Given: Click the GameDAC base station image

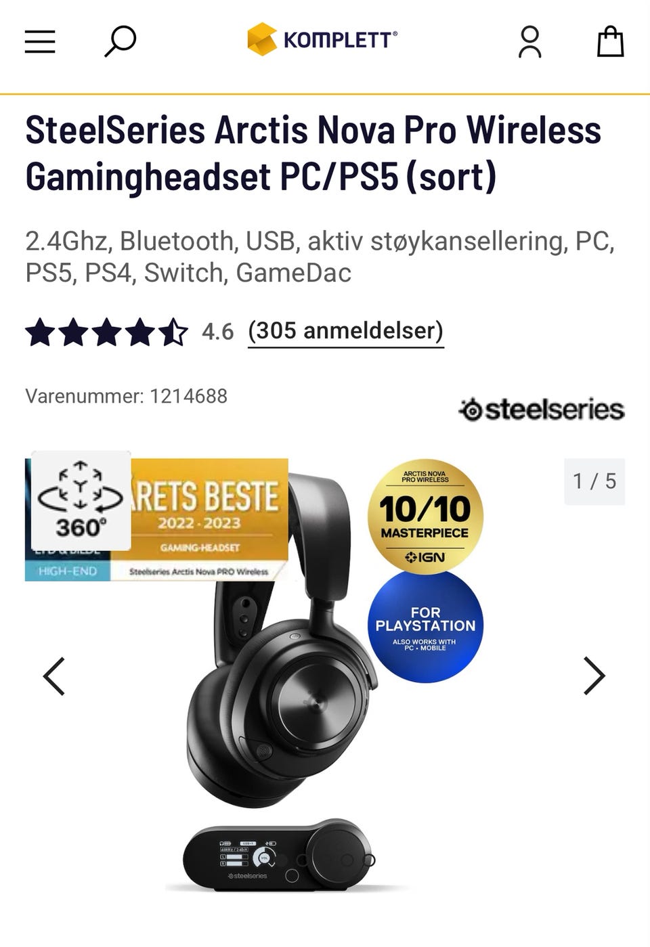Looking at the screenshot, I should (x=279, y=857).
